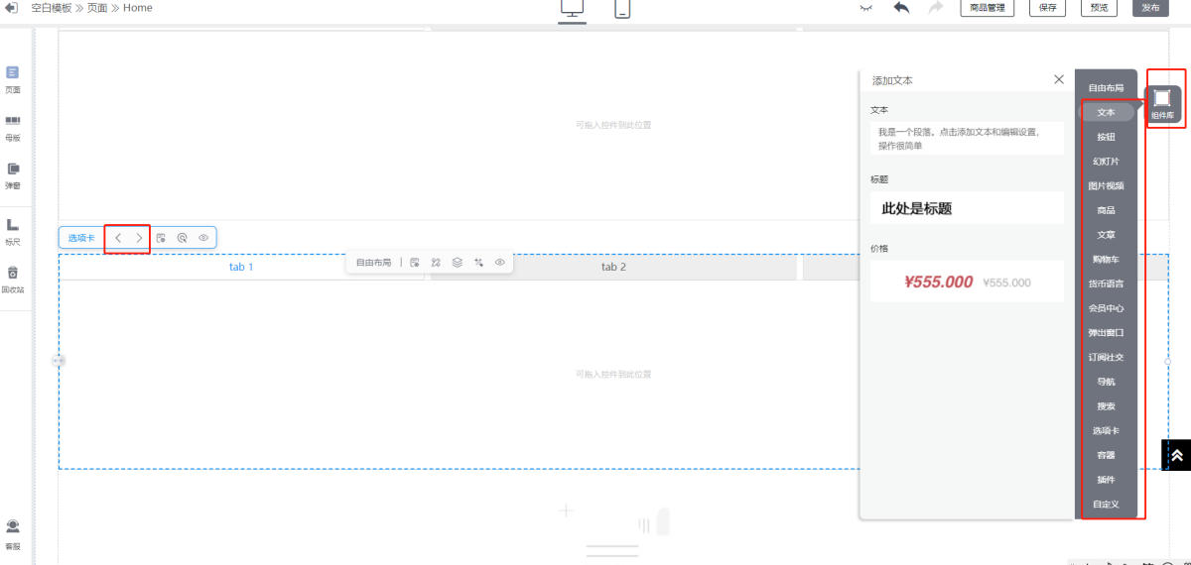This screenshot has height=565, width=1191.
Task: Click the undo arrow icon
Action: coord(901,8)
